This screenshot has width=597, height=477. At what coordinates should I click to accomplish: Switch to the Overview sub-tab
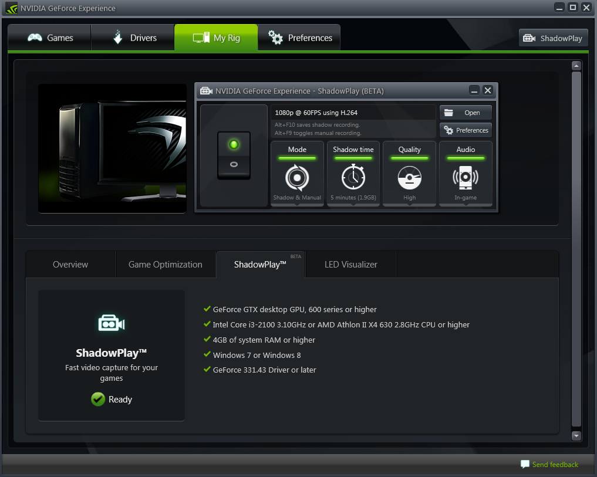70,265
